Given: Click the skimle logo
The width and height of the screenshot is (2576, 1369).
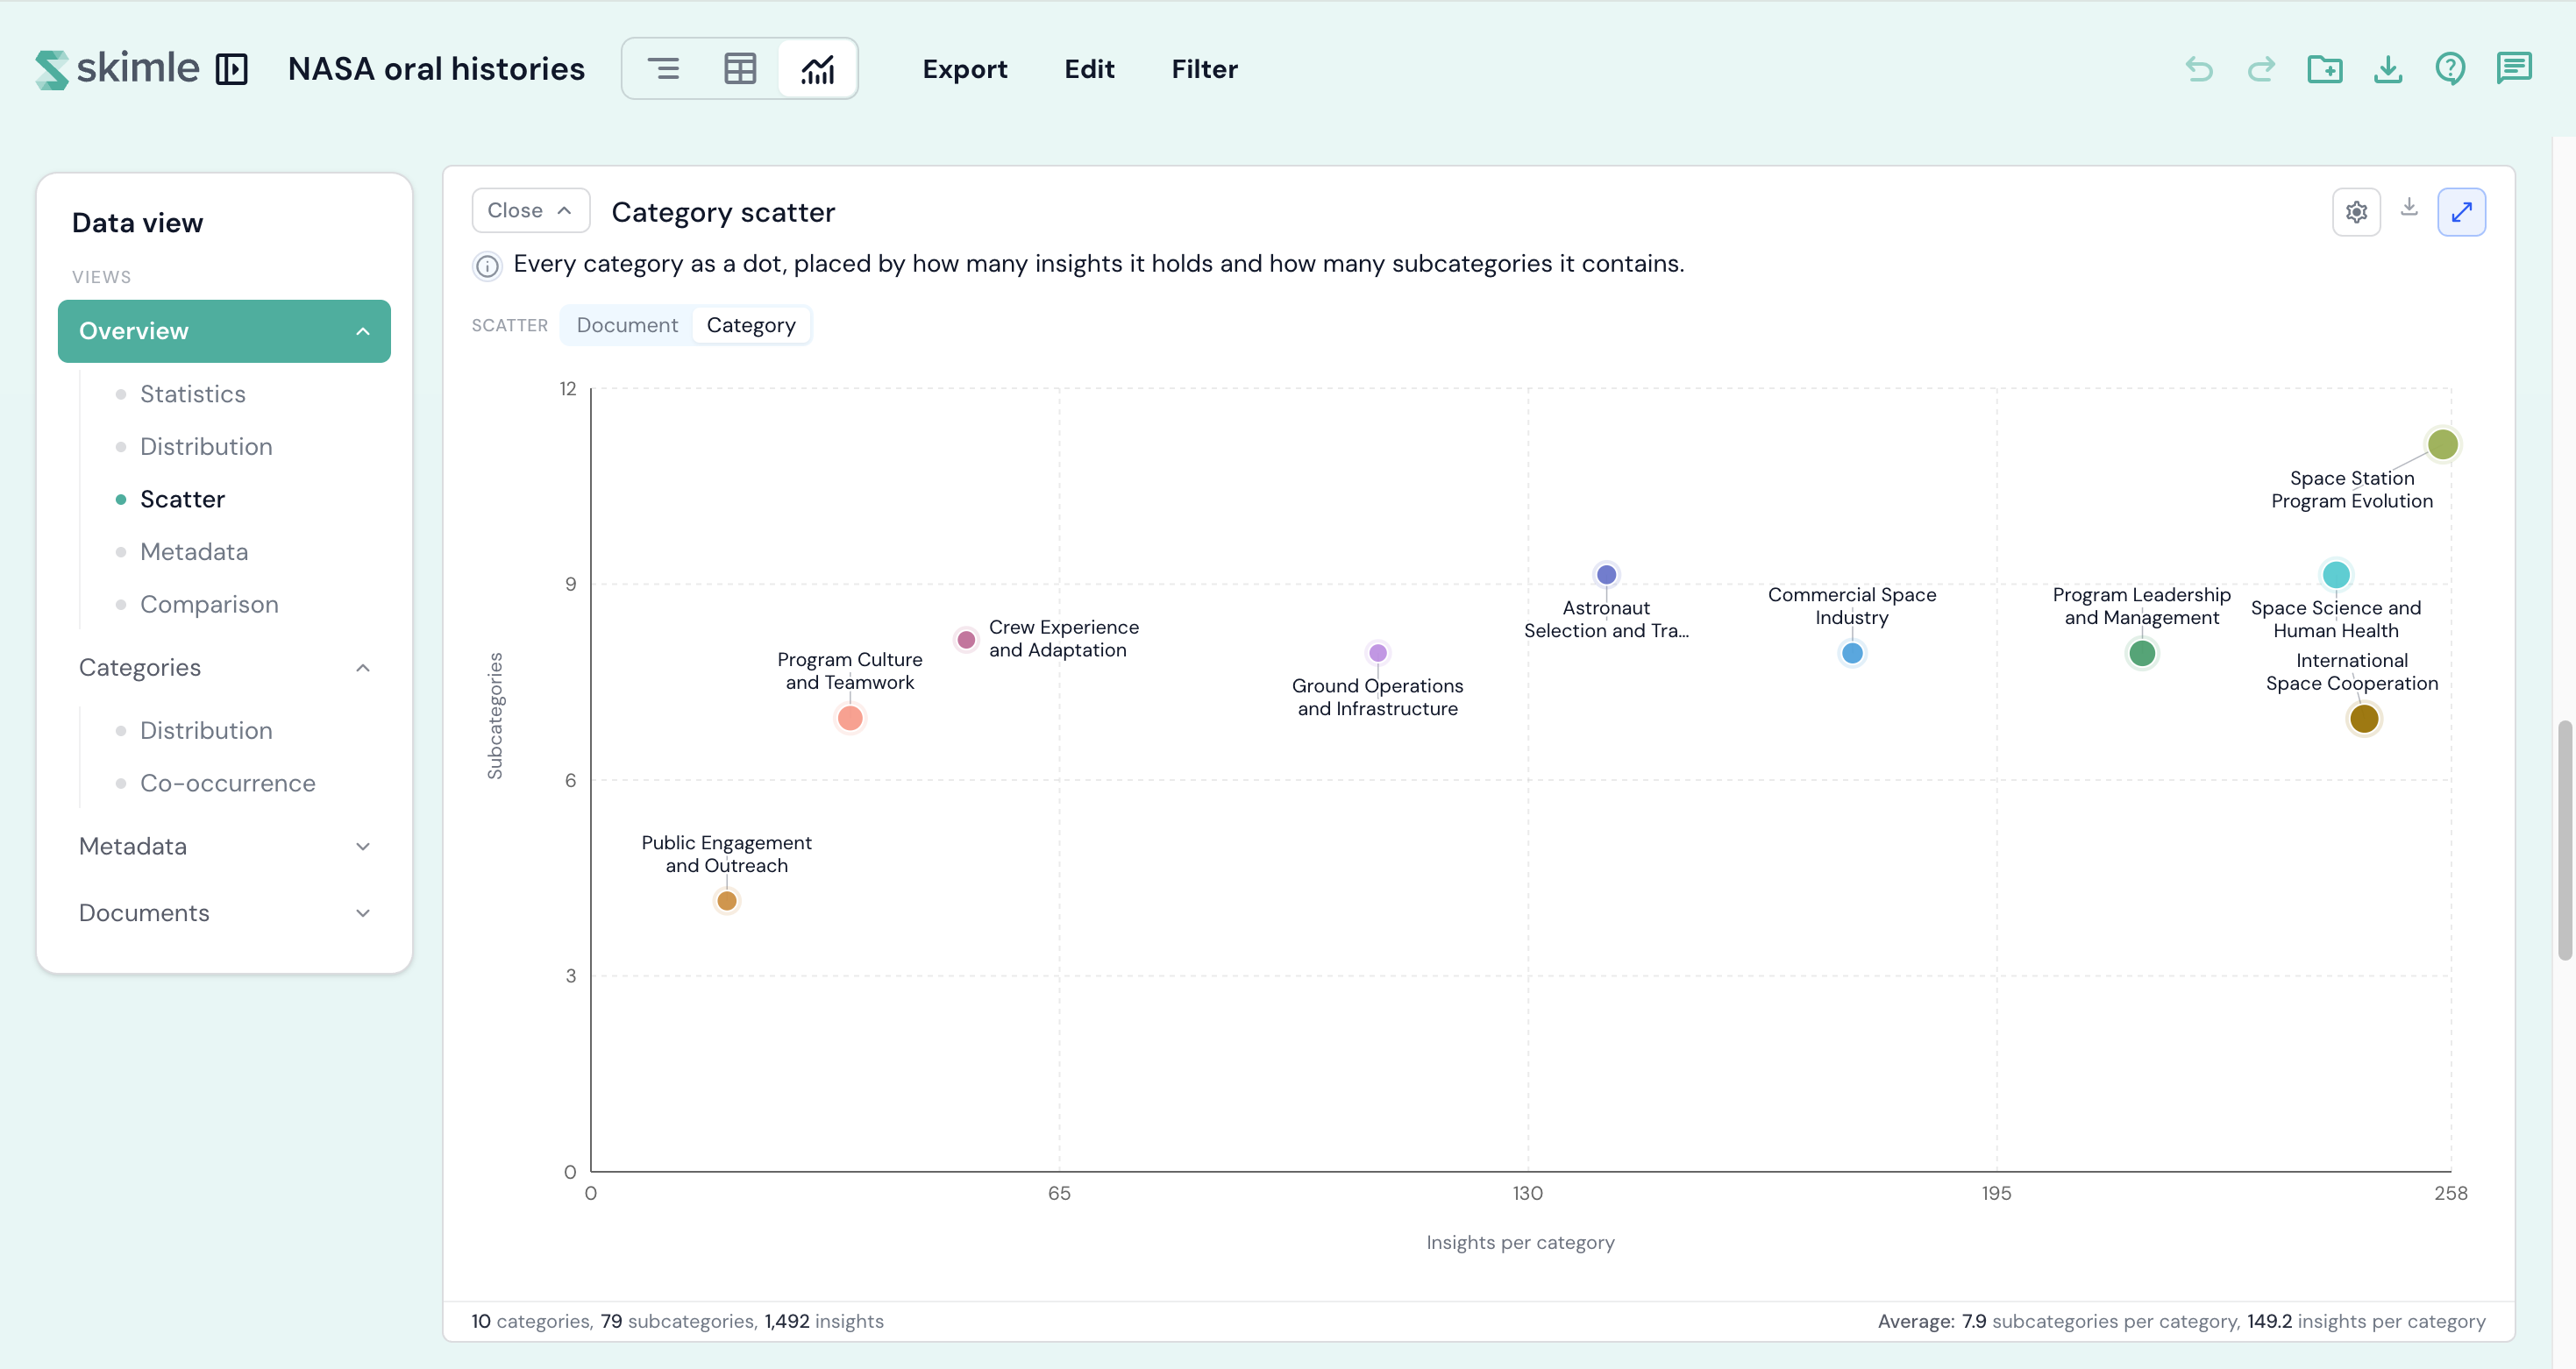Looking at the screenshot, I should pyautogui.click(x=117, y=69).
